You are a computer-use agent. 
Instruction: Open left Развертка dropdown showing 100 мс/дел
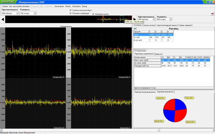28,13
